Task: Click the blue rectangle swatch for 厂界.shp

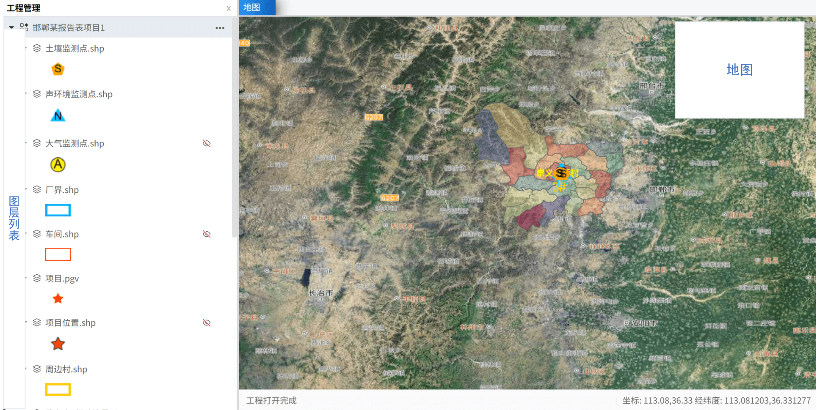Action: point(58,210)
